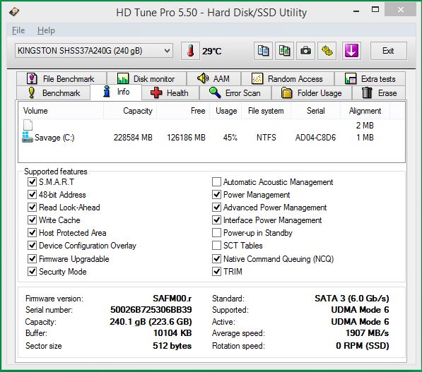Screen dimensions: 422x372
Task: Toggle the Firmware Upgradable checkbox
Action: [32, 258]
